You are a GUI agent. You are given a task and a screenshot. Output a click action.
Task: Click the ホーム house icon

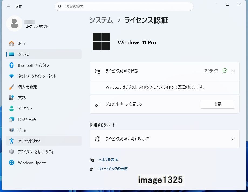(12, 44)
